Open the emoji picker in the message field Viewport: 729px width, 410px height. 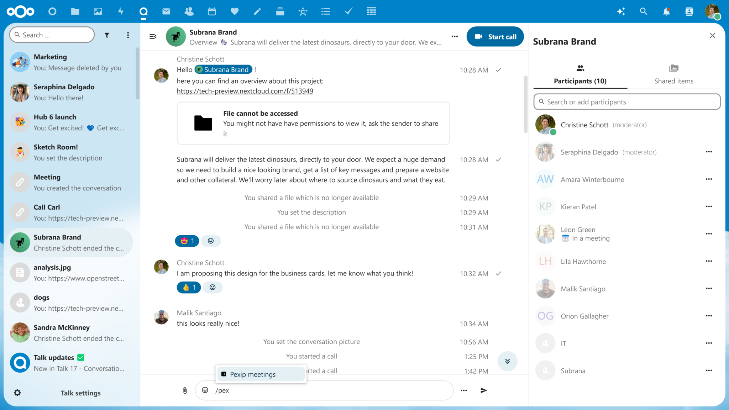click(x=205, y=390)
